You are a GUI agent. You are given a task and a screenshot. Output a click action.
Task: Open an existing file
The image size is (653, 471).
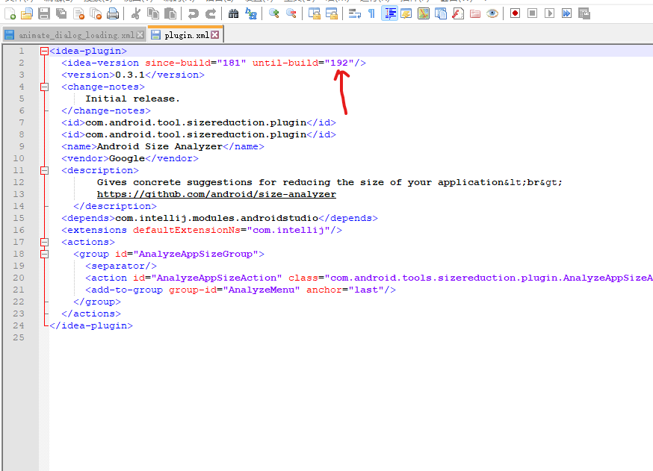click(28, 13)
